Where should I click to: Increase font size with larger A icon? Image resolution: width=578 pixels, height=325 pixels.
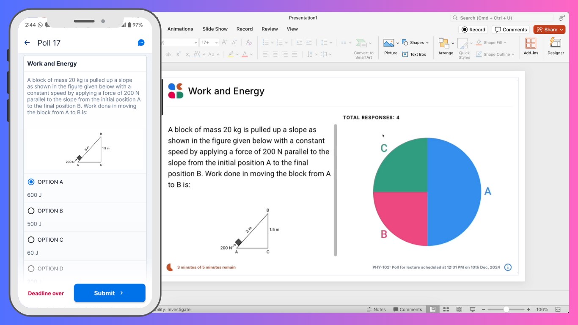point(224,42)
